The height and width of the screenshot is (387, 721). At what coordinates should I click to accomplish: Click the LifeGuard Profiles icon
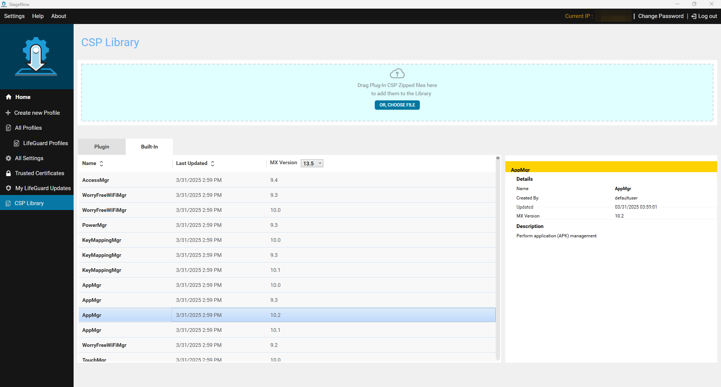[x=17, y=143]
